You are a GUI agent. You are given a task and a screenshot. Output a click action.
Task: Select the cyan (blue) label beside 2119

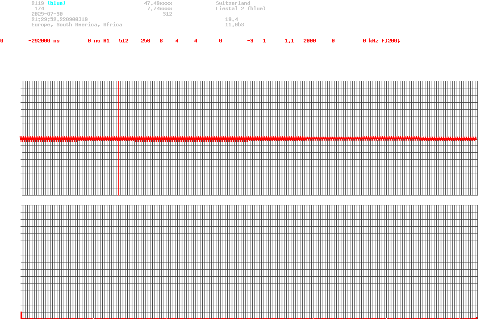tap(56, 3)
